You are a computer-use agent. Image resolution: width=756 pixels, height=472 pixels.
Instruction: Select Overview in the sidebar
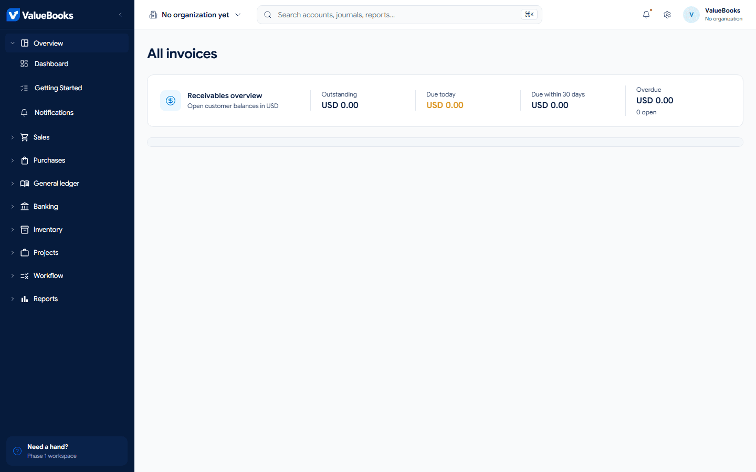[x=67, y=43]
